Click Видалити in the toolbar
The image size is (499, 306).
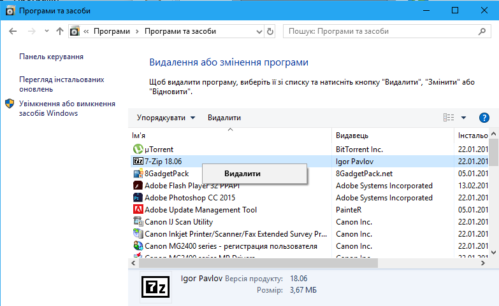tap(224, 118)
